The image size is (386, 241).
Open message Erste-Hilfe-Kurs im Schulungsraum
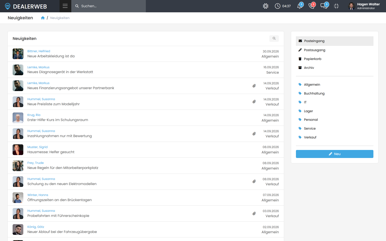(x=58, y=120)
